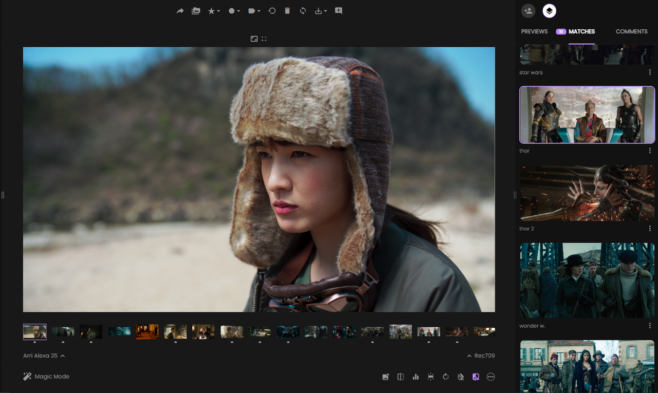
Task: Flip the image with the mirror icon
Action: (x=400, y=377)
